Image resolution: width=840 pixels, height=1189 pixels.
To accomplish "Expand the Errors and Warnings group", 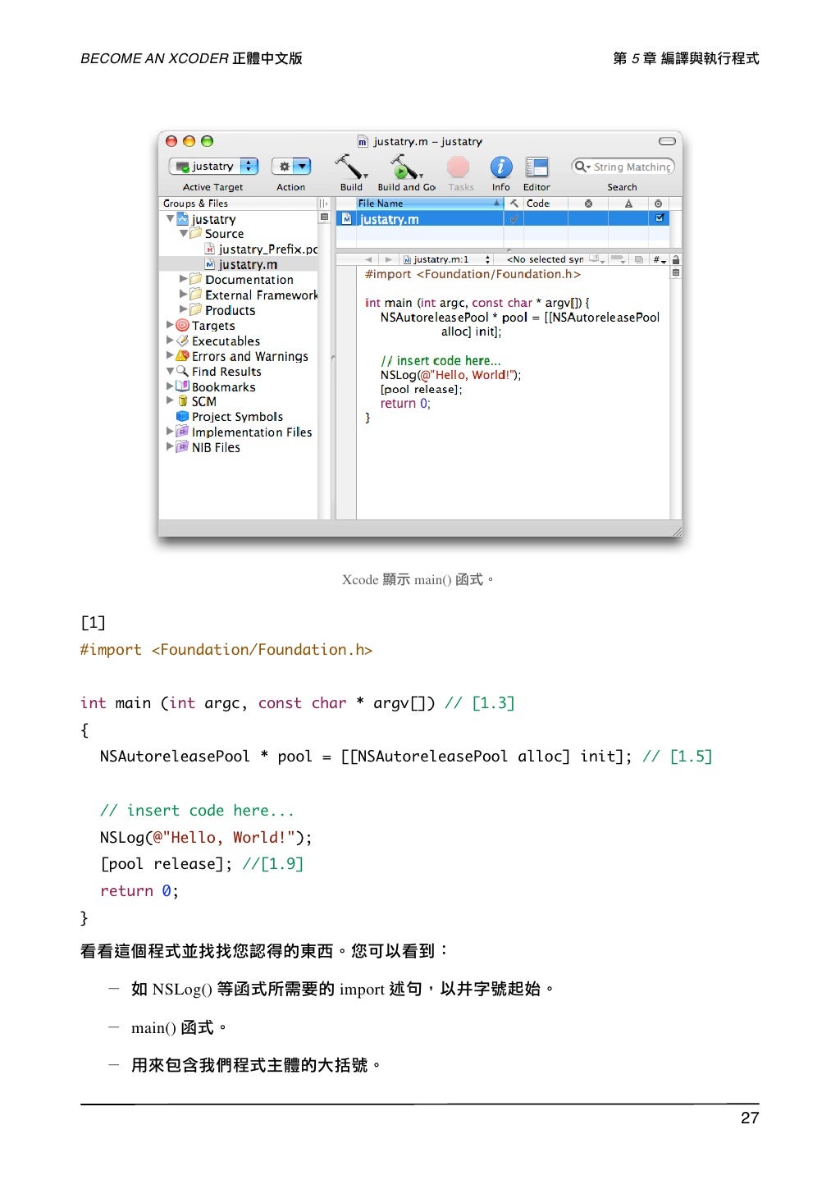I will (x=171, y=355).
